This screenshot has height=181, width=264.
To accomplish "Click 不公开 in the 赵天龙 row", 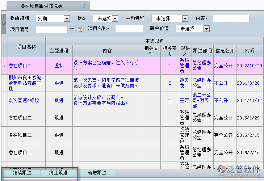I will click(x=221, y=83).
